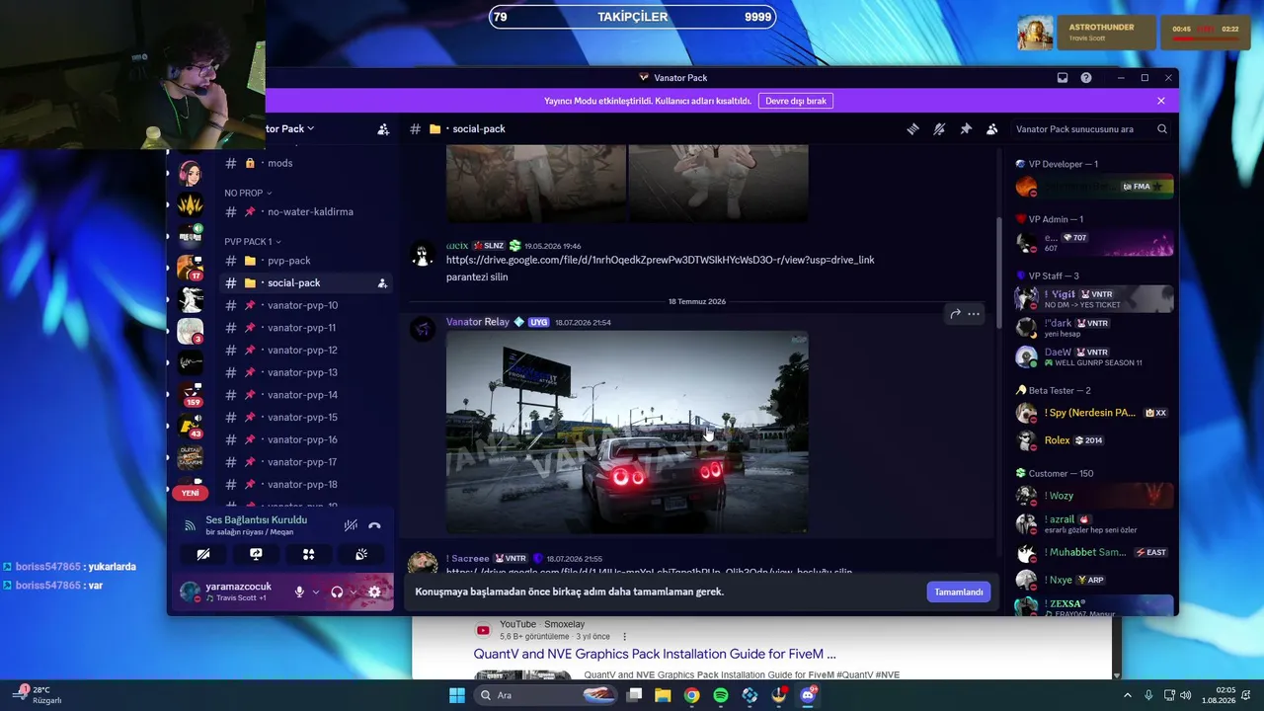Image resolution: width=1264 pixels, height=711 pixels.
Task: Open vanator-pvp-10 channel
Action: tap(306, 305)
